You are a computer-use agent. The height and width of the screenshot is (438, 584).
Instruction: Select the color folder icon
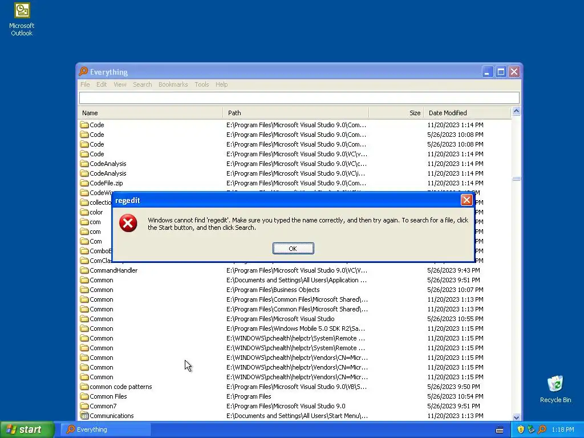[x=84, y=212]
